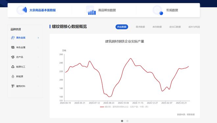Show the 成本与利润 tab
This screenshot has width=217, height=123.
194,27
